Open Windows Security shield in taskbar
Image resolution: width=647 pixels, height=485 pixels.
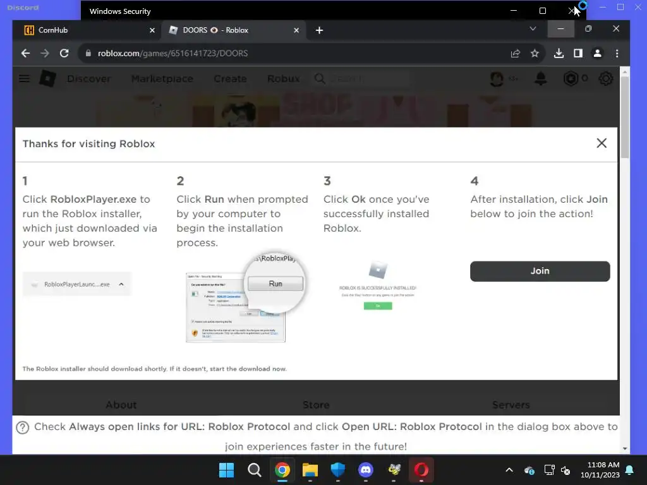coord(337,470)
